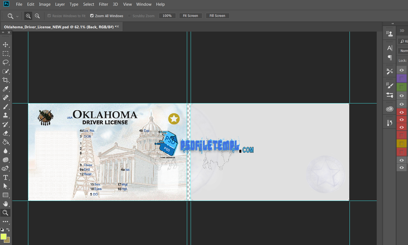Open the Paragraph panel icon
Image resolution: width=408 pixels, height=245 pixels.
tap(390, 58)
